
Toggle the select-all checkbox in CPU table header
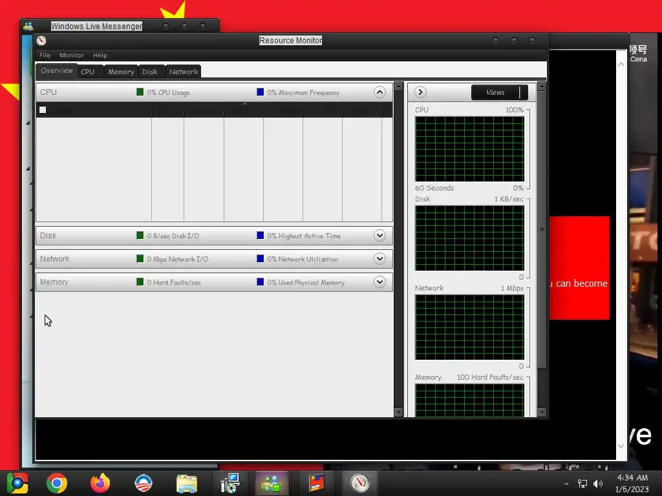(x=43, y=110)
